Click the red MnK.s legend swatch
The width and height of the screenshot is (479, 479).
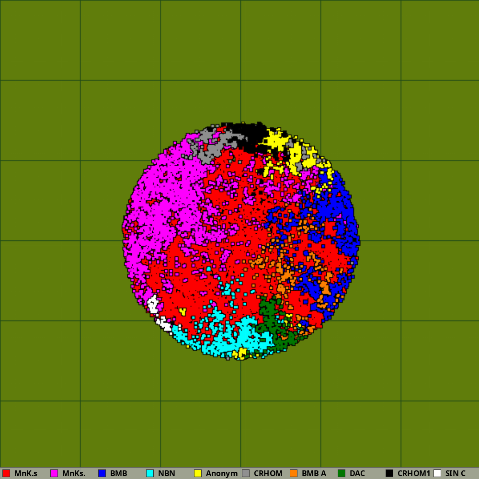6,473
